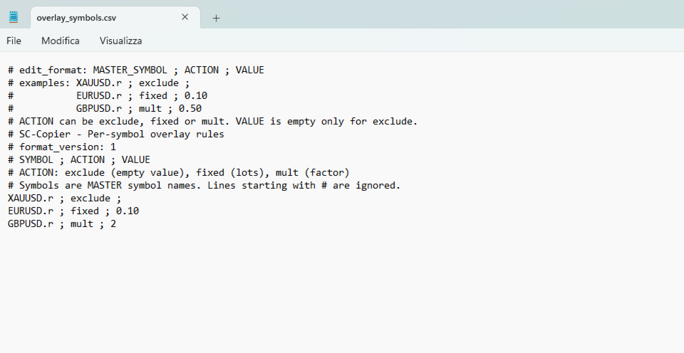The height and width of the screenshot is (353, 684).
Task: Open the Visualizza menu
Action: [x=121, y=41]
